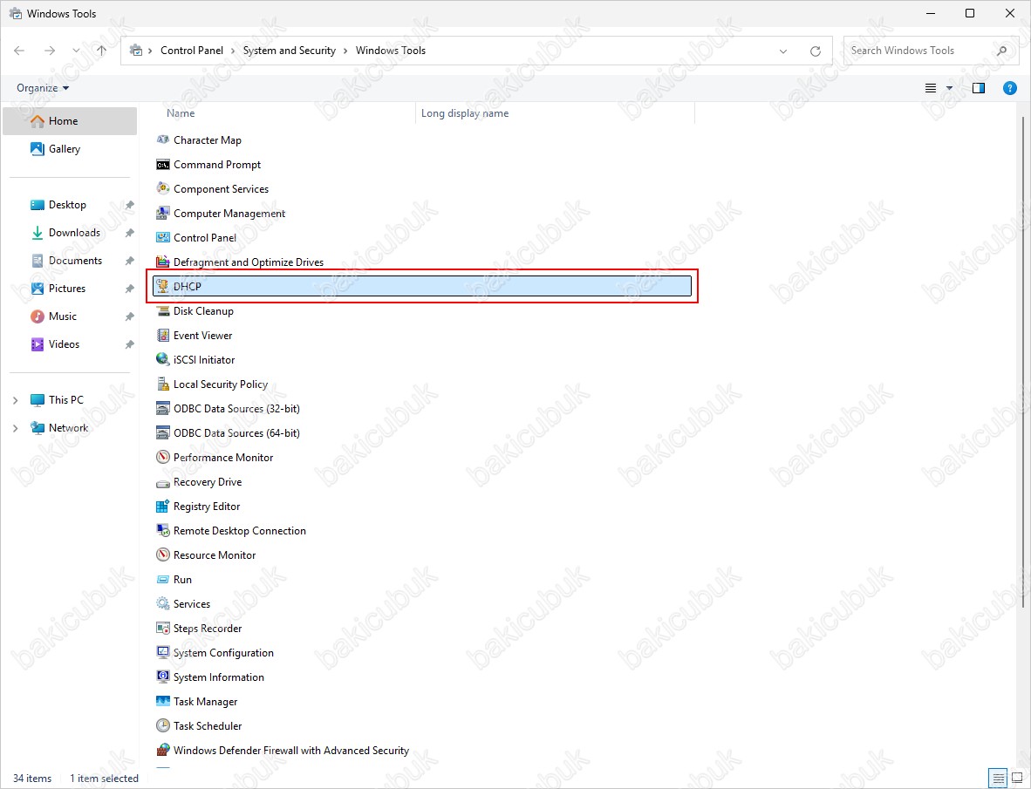Select the Resource Monitor icon

pos(162,554)
